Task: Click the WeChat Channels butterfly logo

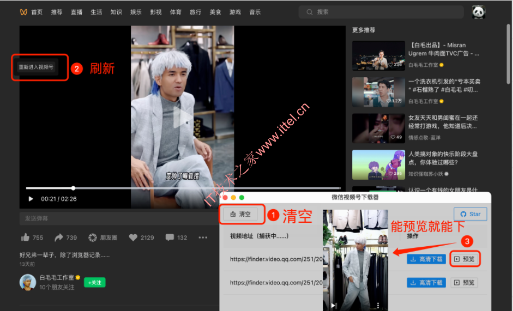Action: click(x=23, y=12)
